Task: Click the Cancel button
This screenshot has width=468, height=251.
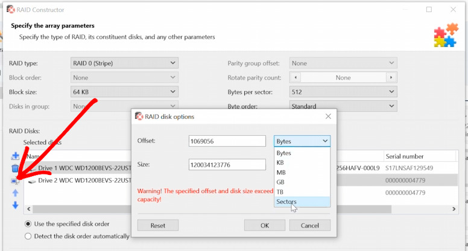Action: tap(310, 225)
